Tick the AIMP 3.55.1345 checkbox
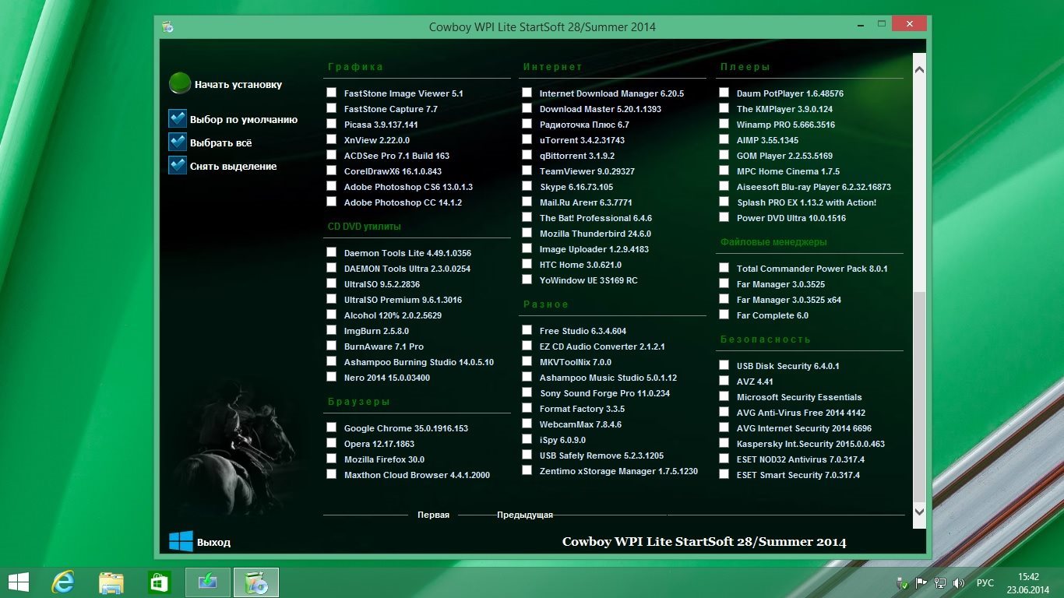Viewport: 1064px width, 598px height. pyautogui.click(x=724, y=139)
